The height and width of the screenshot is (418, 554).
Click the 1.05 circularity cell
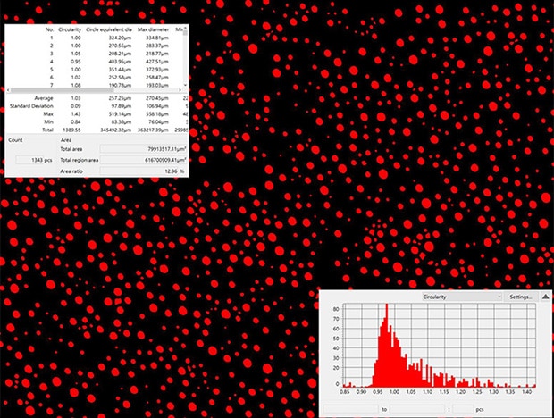point(76,54)
